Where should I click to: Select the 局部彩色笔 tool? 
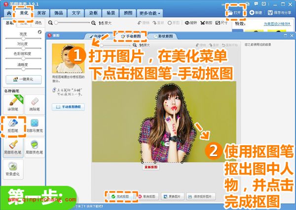pyautogui.click(x=13, y=147)
